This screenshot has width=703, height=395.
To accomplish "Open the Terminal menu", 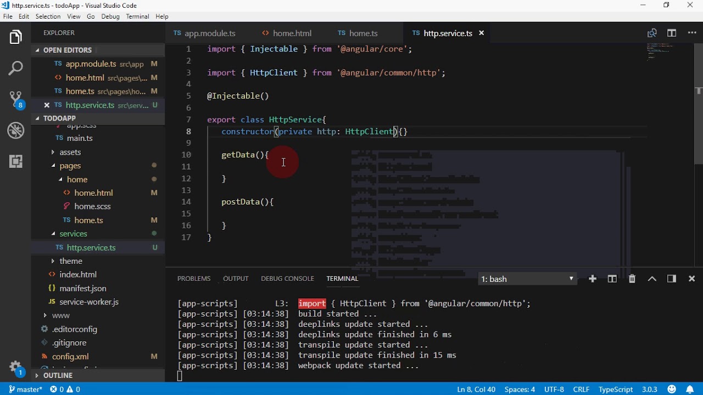I will click(x=137, y=16).
